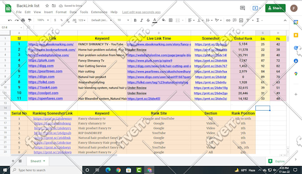Toggle bold formatting

(x=135, y=20)
